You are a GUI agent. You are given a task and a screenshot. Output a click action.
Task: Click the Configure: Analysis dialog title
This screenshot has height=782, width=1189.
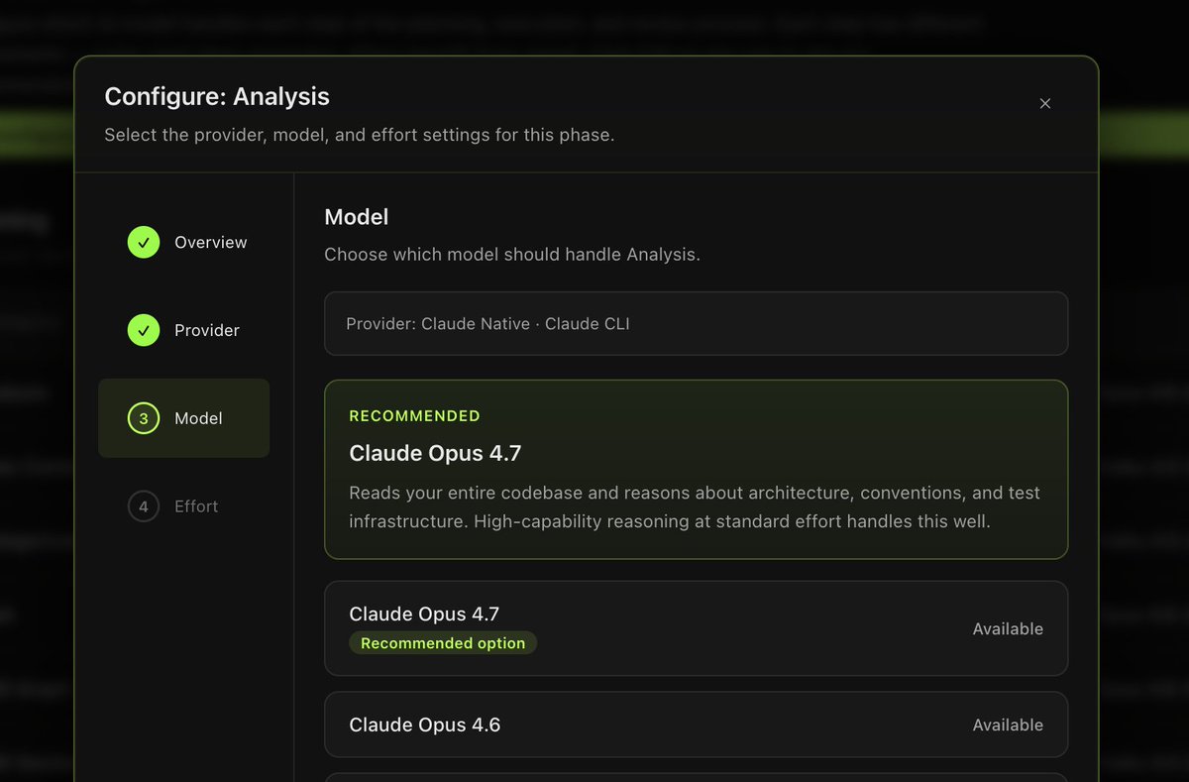pyautogui.click(x=217, y=96)
